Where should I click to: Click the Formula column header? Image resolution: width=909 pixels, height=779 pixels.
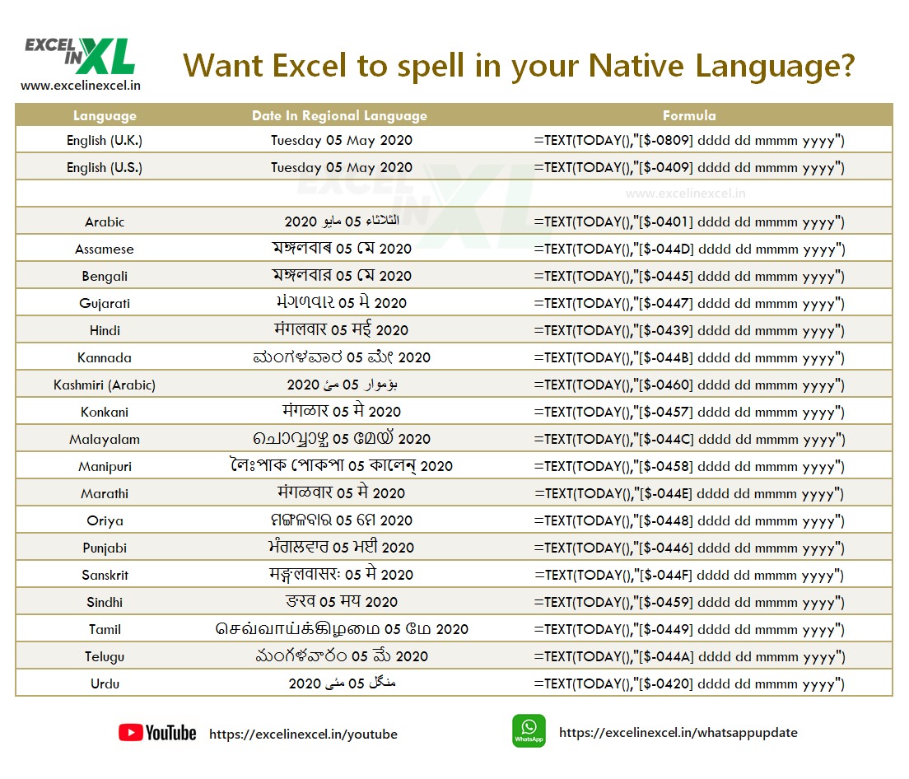(689, 115)
